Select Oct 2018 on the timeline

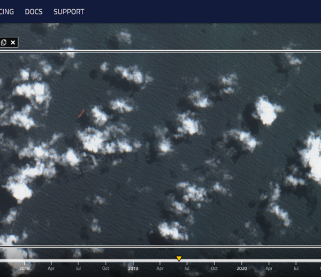pyautogui.click(x=106, y=269)
